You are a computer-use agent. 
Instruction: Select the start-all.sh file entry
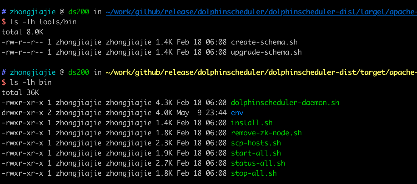[x=256, y=153]
